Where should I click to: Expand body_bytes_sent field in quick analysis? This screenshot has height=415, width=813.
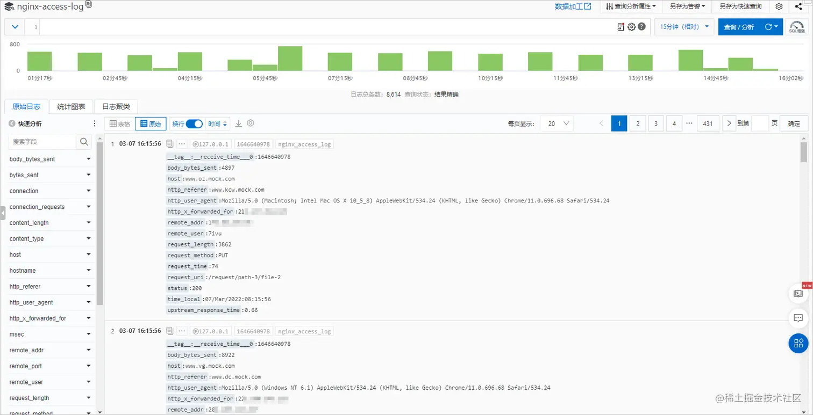pos(89,159)
